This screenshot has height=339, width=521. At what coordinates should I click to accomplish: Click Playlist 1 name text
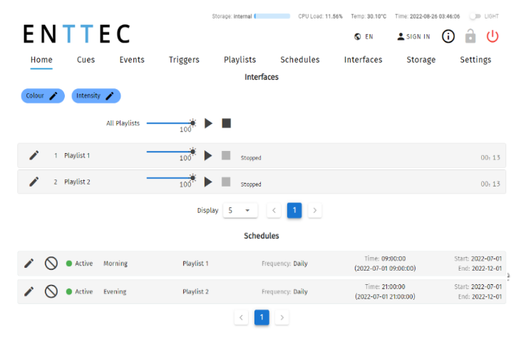(x=77, y=155)
